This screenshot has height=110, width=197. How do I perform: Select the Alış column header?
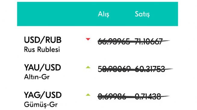104,14
